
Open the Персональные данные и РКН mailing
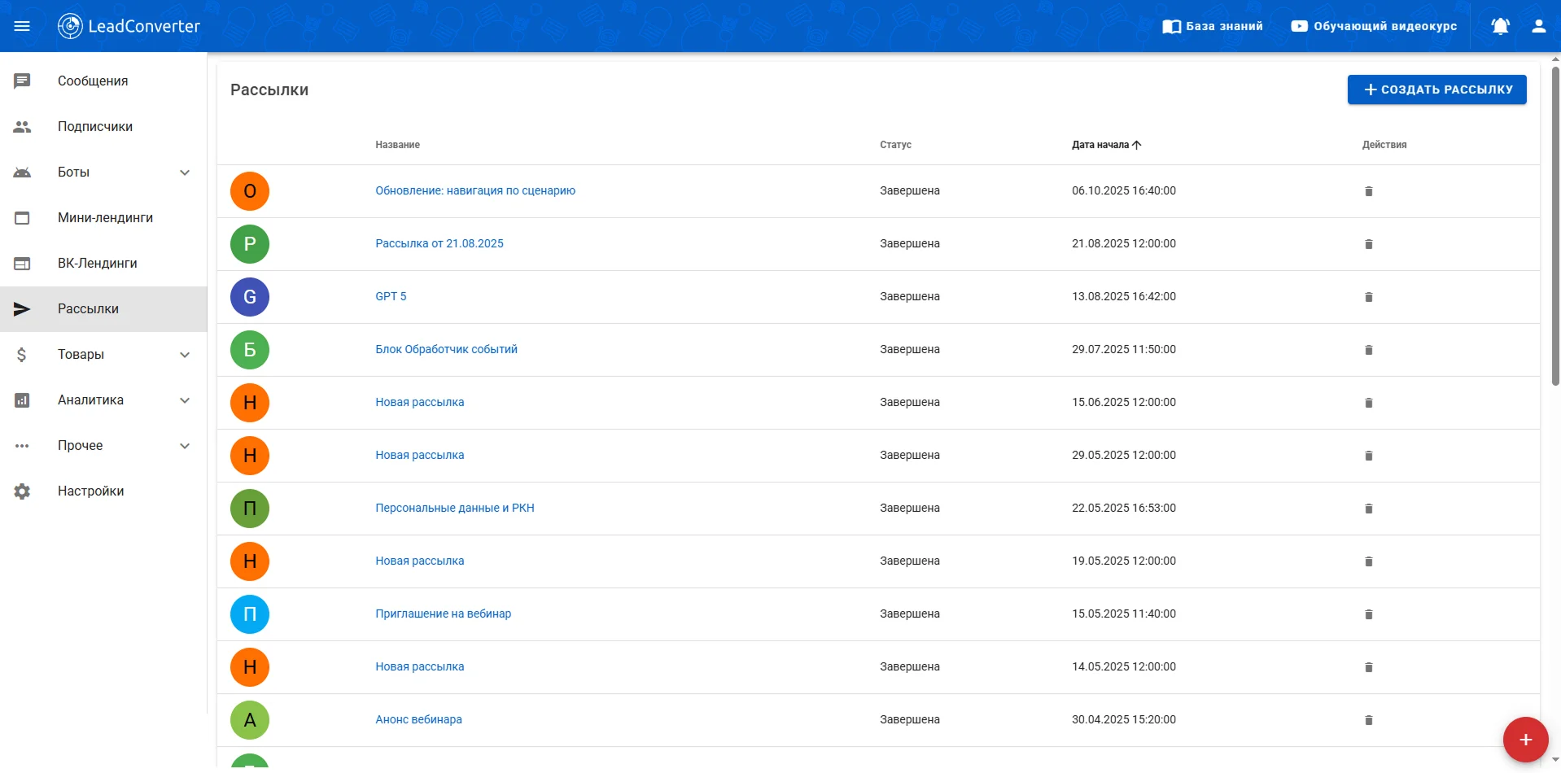pyautogui.click(x=454, y=508)
